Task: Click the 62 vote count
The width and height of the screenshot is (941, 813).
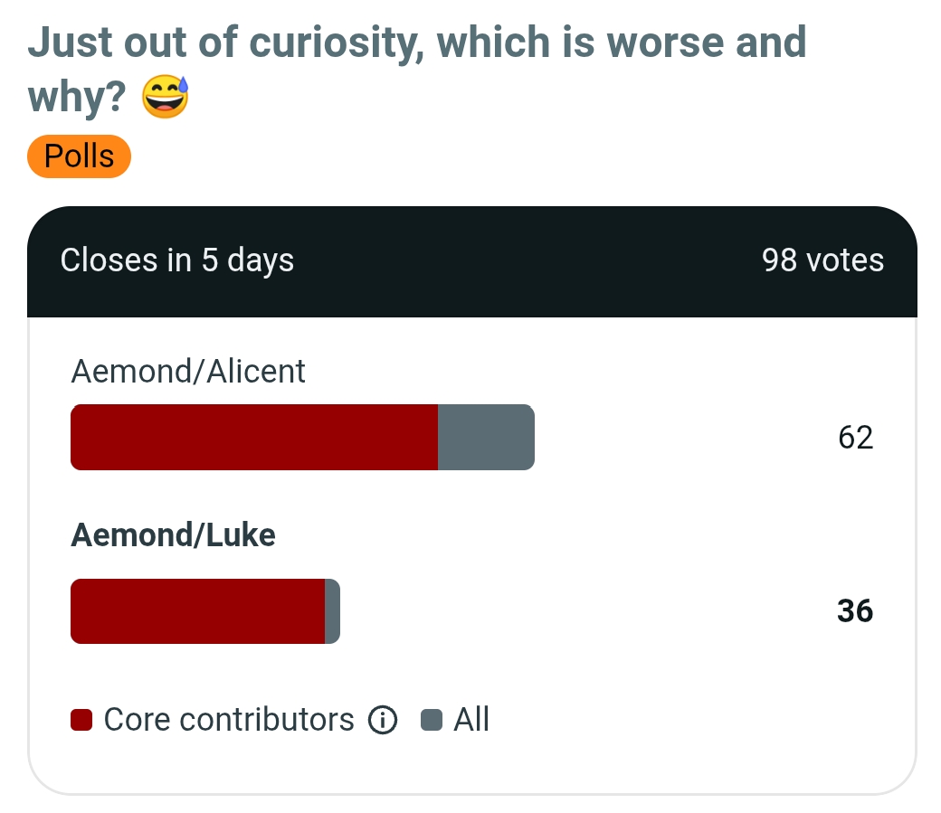Action: (856, 438)
